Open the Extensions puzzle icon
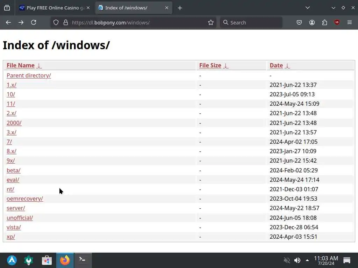This screenshot has width=358, height=268. [324, 22]
